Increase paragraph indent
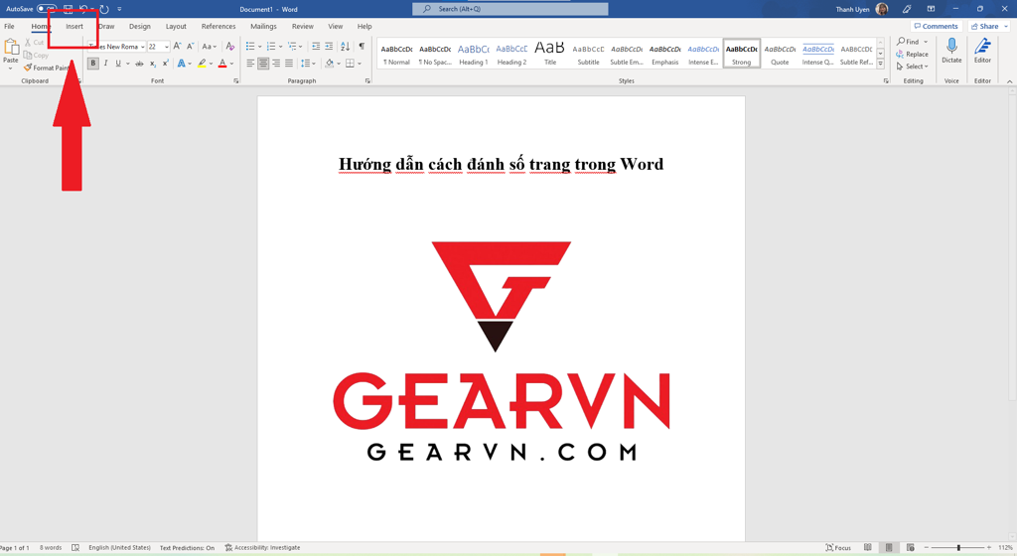Screen dimensions: 1017x556 (329, 47)
